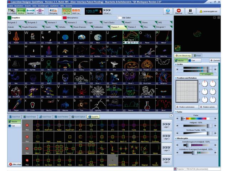The height and width of the screenshot is (171, 228).
Task: Click the Neustart toolbar icon
Action: (x=30, y=11)
